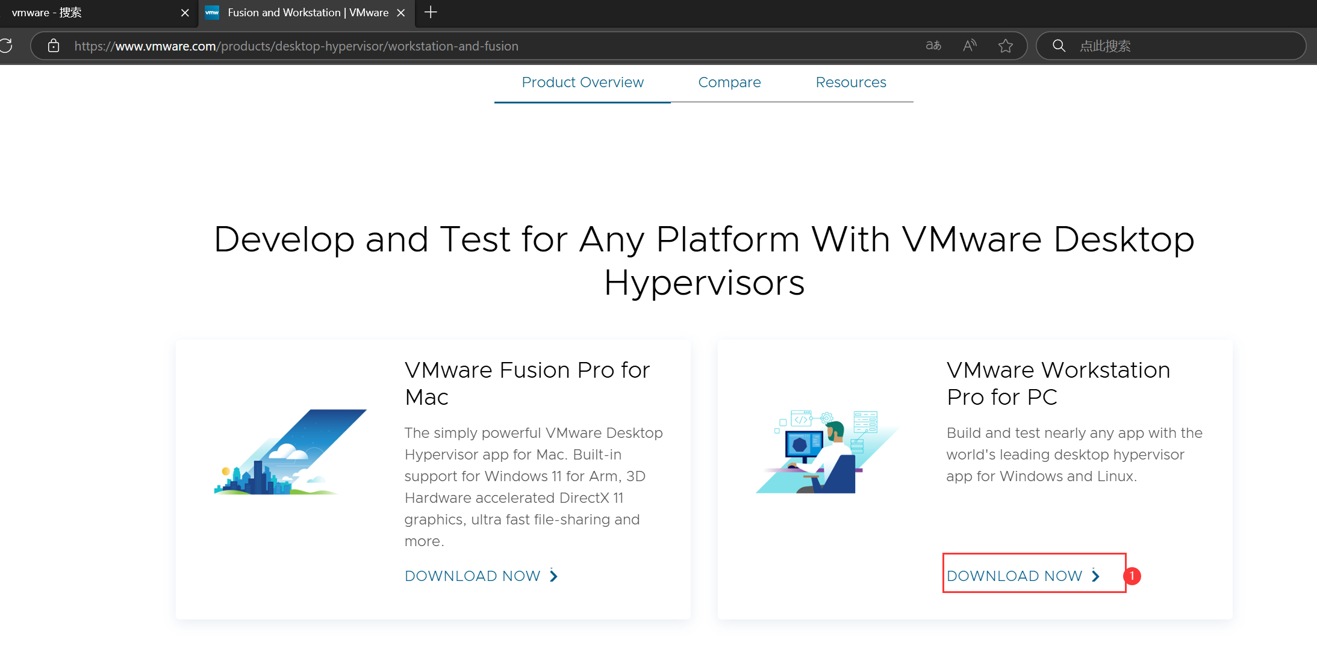Screen dimensions: 1317x667
Task: Click the chevron next to Workstation's DOWNLOAD NOW
Action: (1095, 576)
